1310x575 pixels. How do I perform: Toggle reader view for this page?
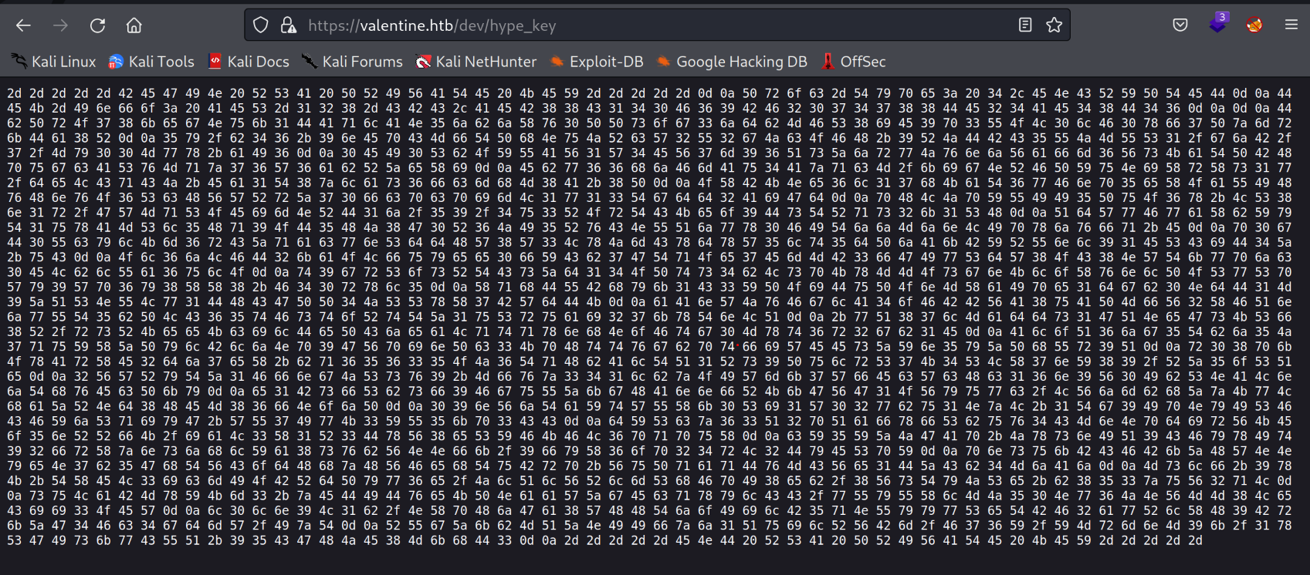(1025, 25)
